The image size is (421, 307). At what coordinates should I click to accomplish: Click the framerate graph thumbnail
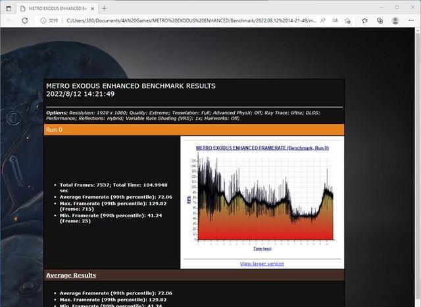point(263,198)
